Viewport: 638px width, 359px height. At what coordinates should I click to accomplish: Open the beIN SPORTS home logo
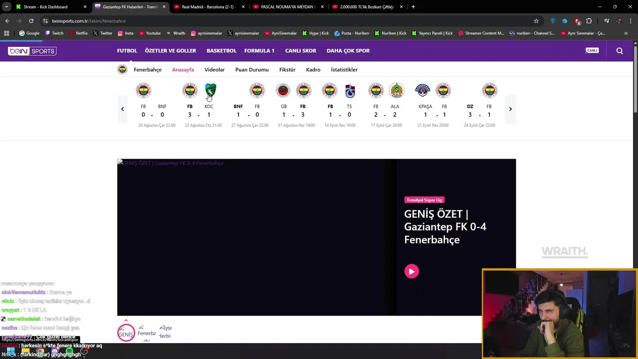tap(32, 51)
